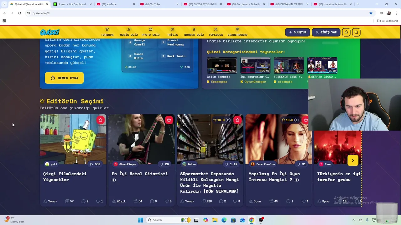Viewport: 401px width, 225px height.
Task: Like the En İyi Metal Gitaristi heart
Action: 168,201
